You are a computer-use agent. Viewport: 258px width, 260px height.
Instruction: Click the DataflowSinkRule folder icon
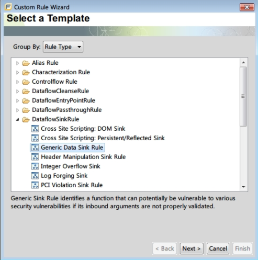(x=26, y=119)
